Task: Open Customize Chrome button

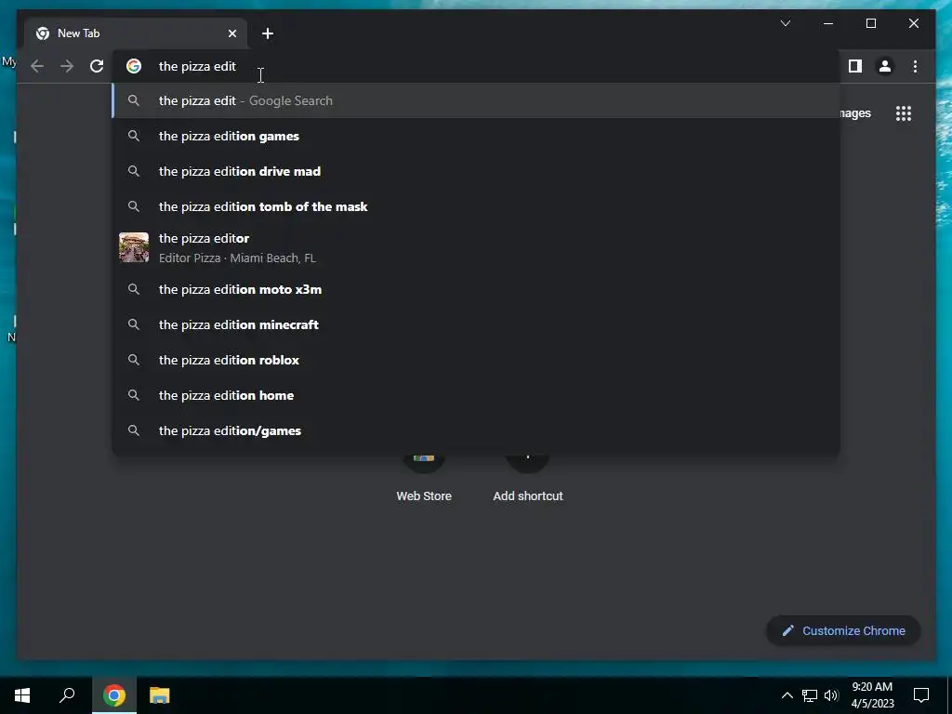Action: (843, 631)
